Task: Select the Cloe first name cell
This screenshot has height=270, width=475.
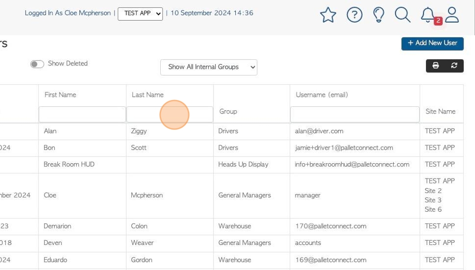Action: coord(50,195)
